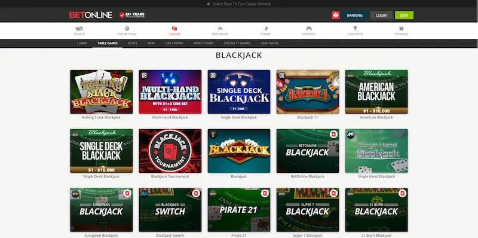Open the Racebook horse icon
Image resolution: width=478 pixels, height=238 pixels.
(x=220, y=28)
